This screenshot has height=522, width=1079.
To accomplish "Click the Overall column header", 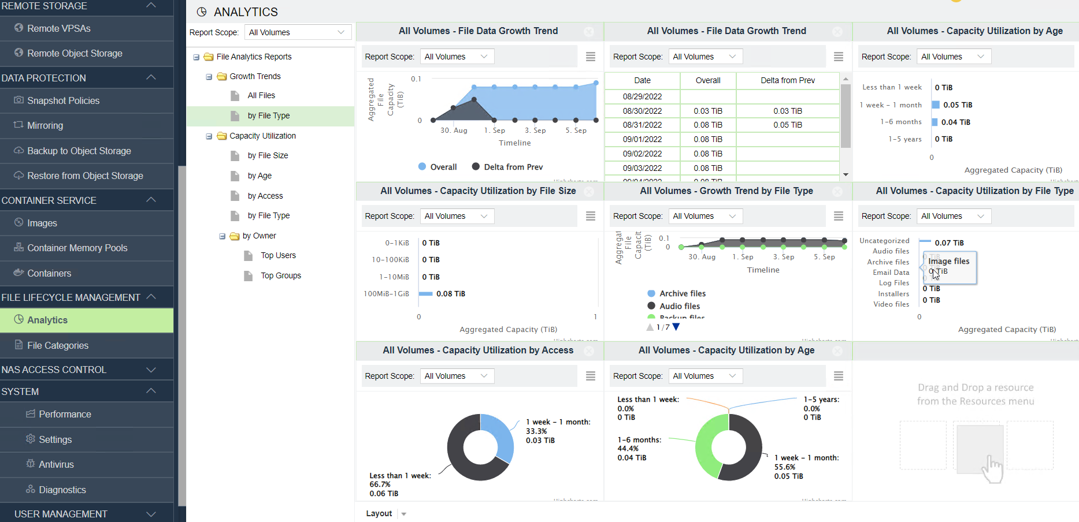I will (708, 80).
